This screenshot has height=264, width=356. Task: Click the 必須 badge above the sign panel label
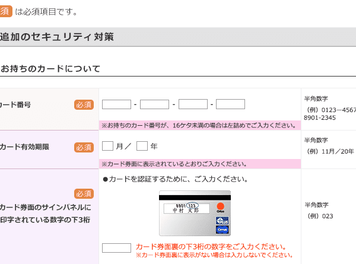[84, 194]
